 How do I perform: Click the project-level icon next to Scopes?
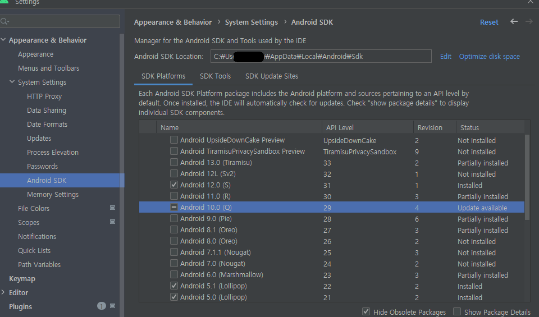pos(112,222)
